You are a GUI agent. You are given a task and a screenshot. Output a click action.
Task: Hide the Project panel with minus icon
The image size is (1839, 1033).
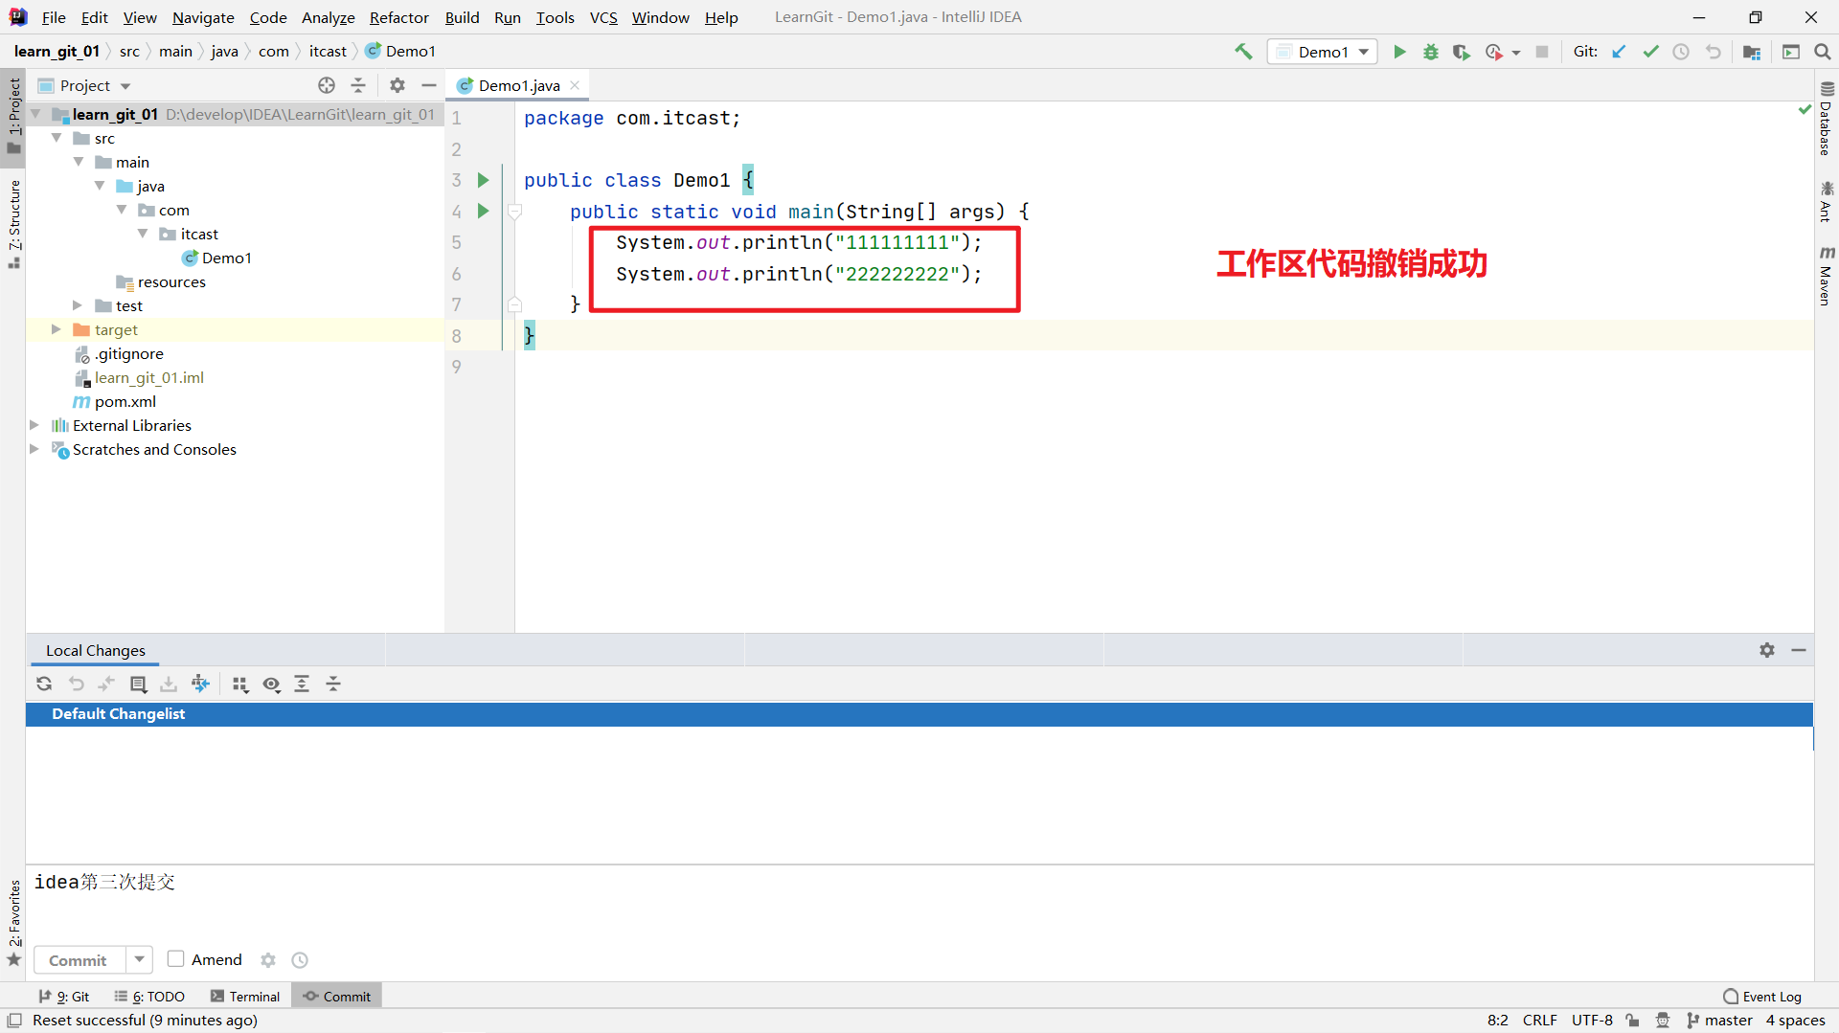429,85
